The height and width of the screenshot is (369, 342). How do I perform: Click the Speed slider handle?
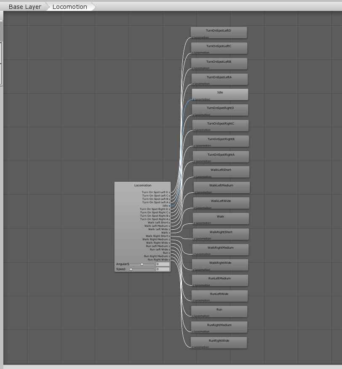tap(131, 269)
